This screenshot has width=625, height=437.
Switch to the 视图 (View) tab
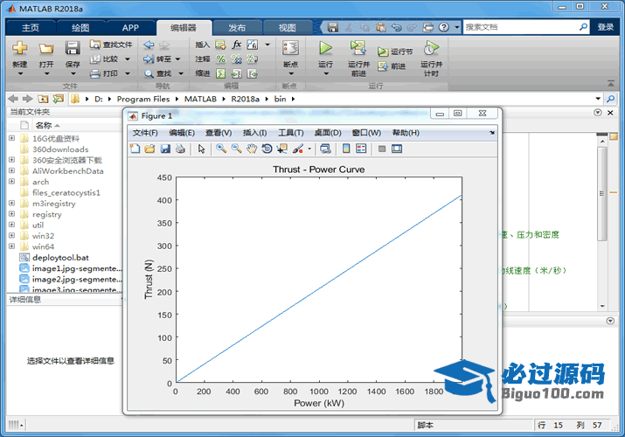[287, 27]
